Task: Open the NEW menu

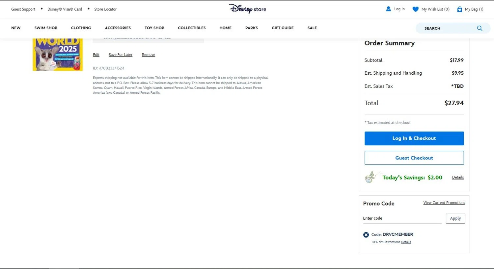Action: click(x=16, y=28)
